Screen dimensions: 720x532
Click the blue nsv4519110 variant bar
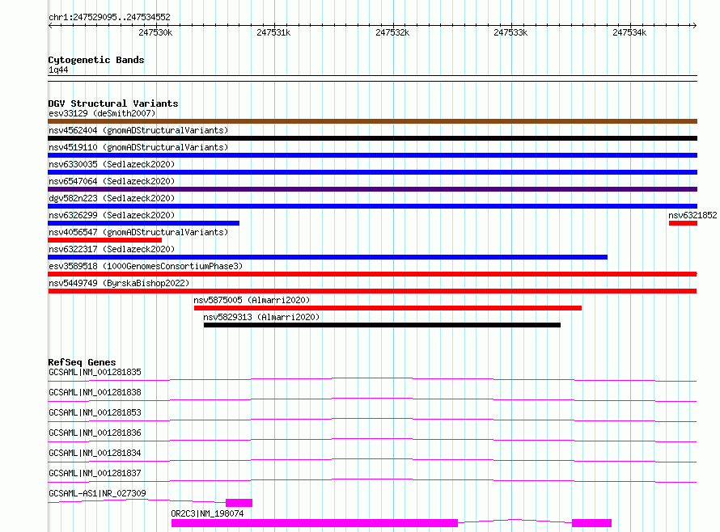click(x=372, y=155)
